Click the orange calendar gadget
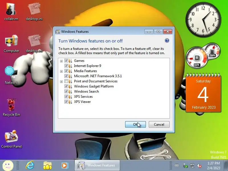The width and height of the screenshot is (228, 171). tap(203, 93)
